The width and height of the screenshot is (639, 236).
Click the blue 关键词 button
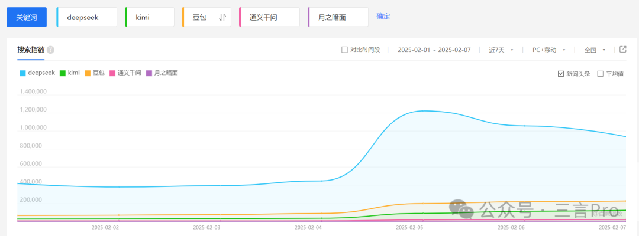[x=26, y=17]
